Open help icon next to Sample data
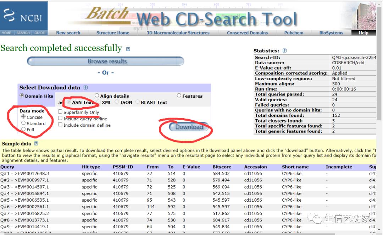383x235 pixels. [36, 143]
